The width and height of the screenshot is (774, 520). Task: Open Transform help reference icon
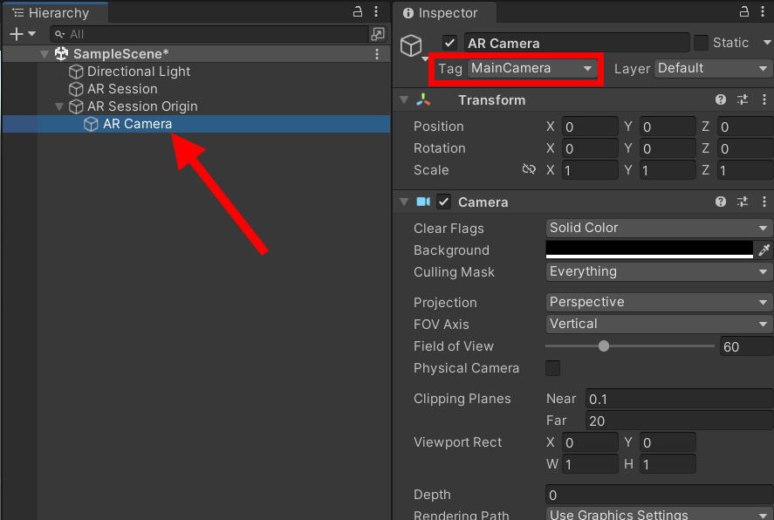point(721,99)
